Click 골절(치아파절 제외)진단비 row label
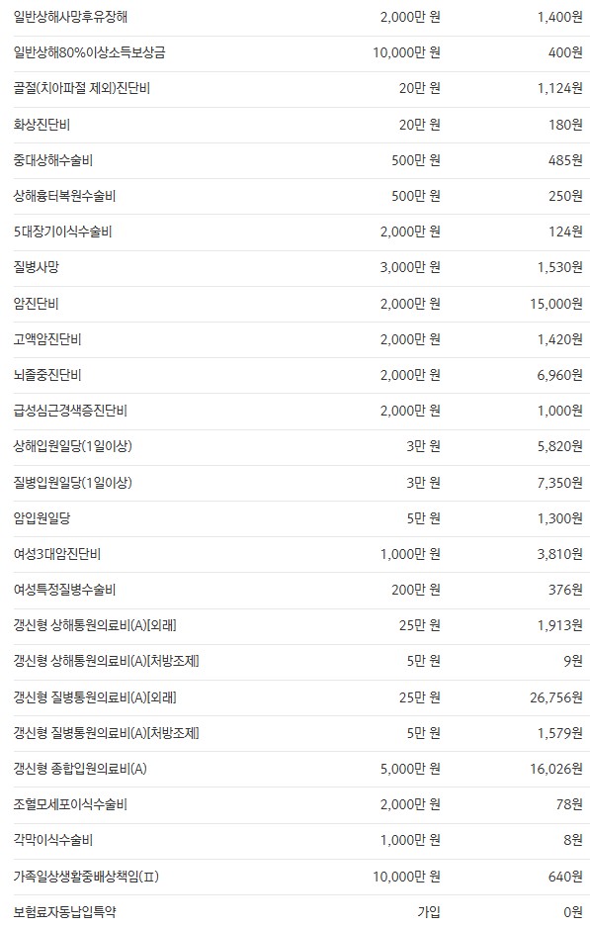Image resolution: width=590 pixels, height=927 pixels. tap(81, 89)
